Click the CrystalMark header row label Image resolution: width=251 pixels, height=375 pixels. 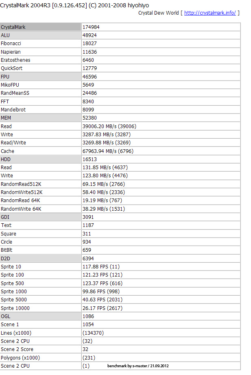13,27
